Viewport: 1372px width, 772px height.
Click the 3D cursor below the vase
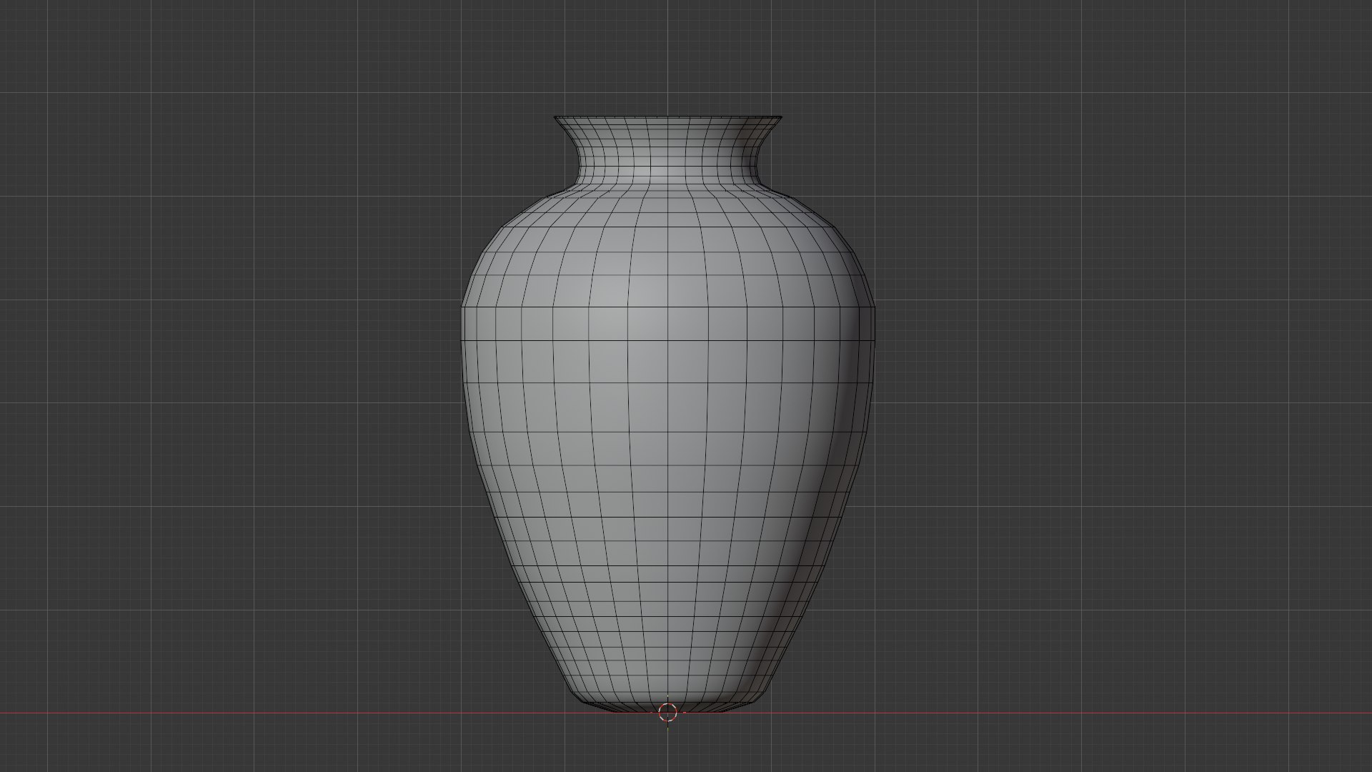click(x=667, y=712)
